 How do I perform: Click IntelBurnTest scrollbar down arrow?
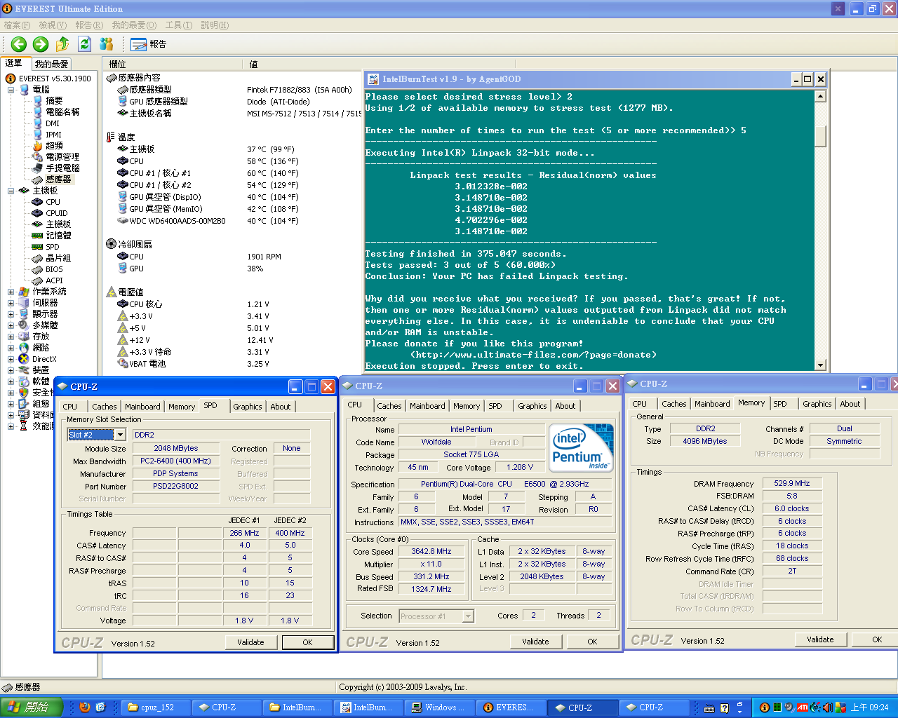pyautogui.click(x=820, y=365)
